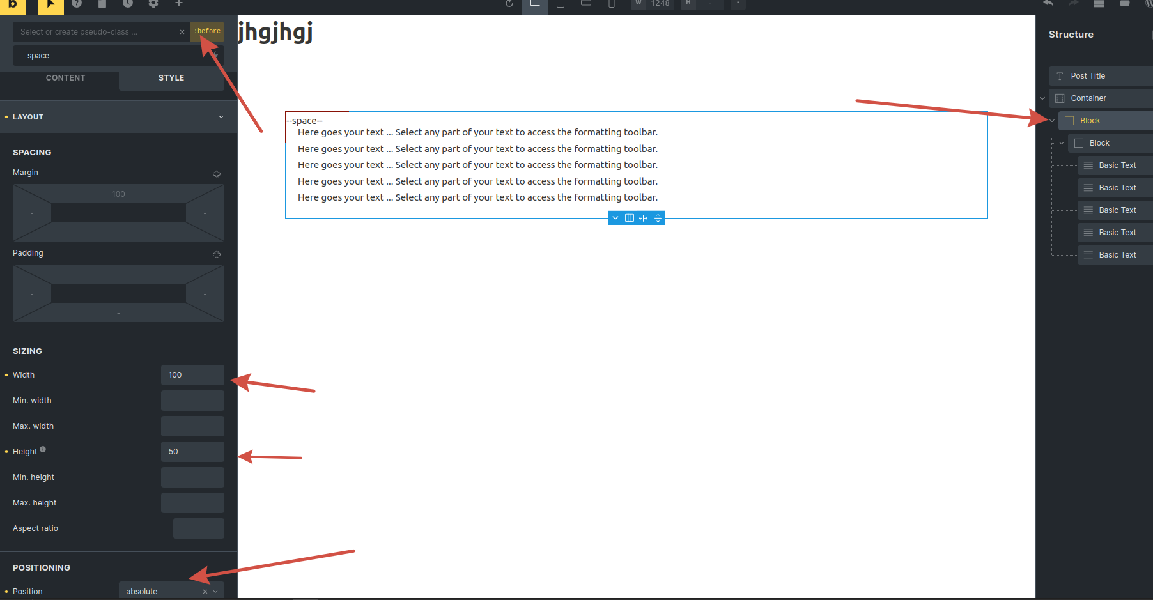Viewport: 1153px width, 600px height.
Task: Click the redo arrow icon
Action: (x=1074, y=4)
